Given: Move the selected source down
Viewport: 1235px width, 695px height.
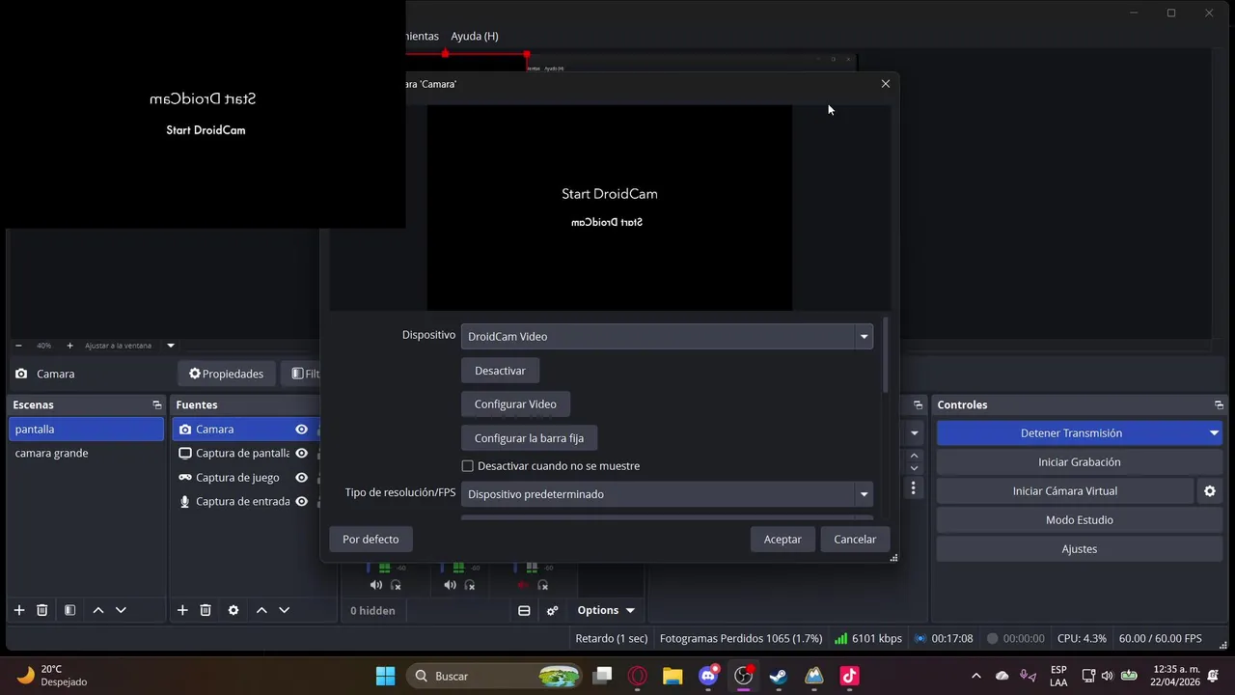Looking at the screenshot, I should click(x=284, y=610).
